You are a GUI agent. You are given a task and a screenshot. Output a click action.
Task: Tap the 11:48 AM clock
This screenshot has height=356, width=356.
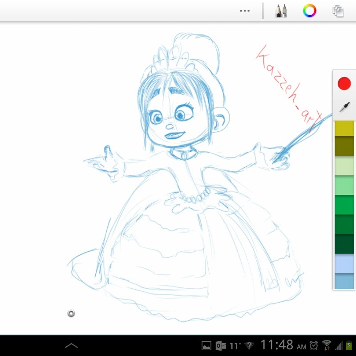point(283,345)
